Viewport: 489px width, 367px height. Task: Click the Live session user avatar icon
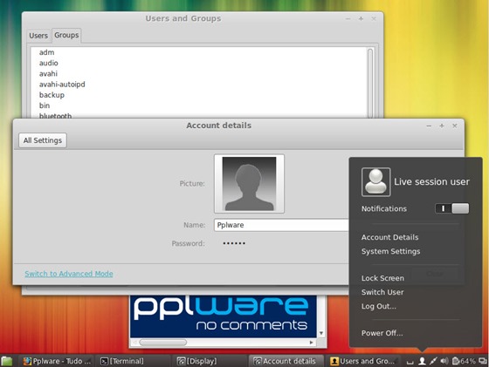coord(375,182)
